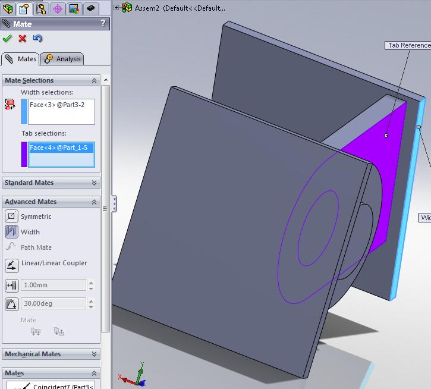Click the coordinate triad axis indicator
431x389 pixels.
133,375
